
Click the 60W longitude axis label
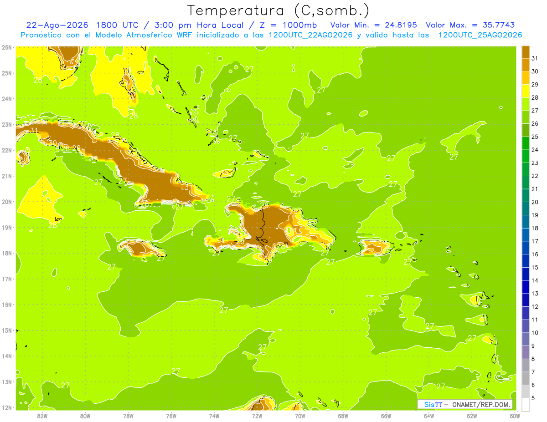(515, 416)
